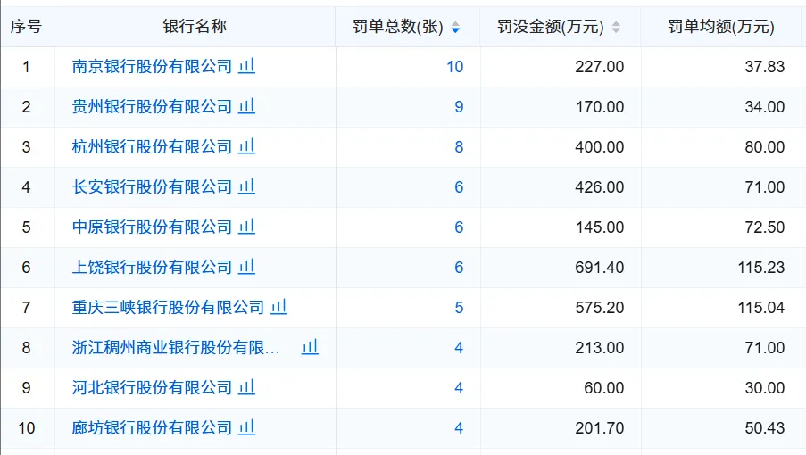Screen dimensions: 806x455
Task: Open 上饶银行股份有限公司 link
Action: (x=152, y=267)
